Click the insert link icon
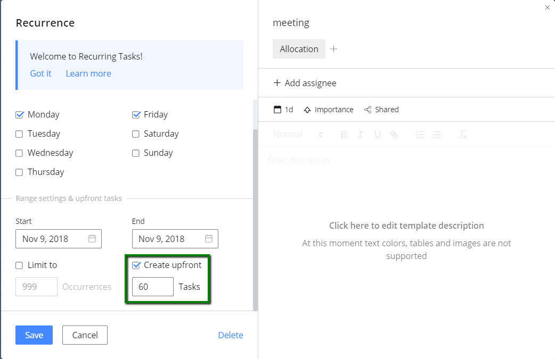 (x=394, y=135)
